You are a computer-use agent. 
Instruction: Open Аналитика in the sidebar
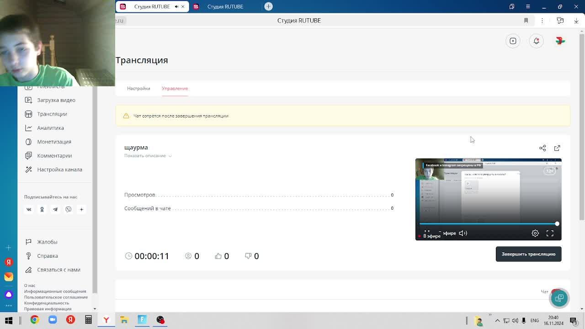50,128
